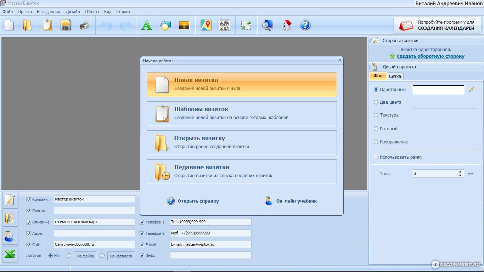484x272 pixels.
Task: Click the redo arrow toolbar icon
Action: 125,25
